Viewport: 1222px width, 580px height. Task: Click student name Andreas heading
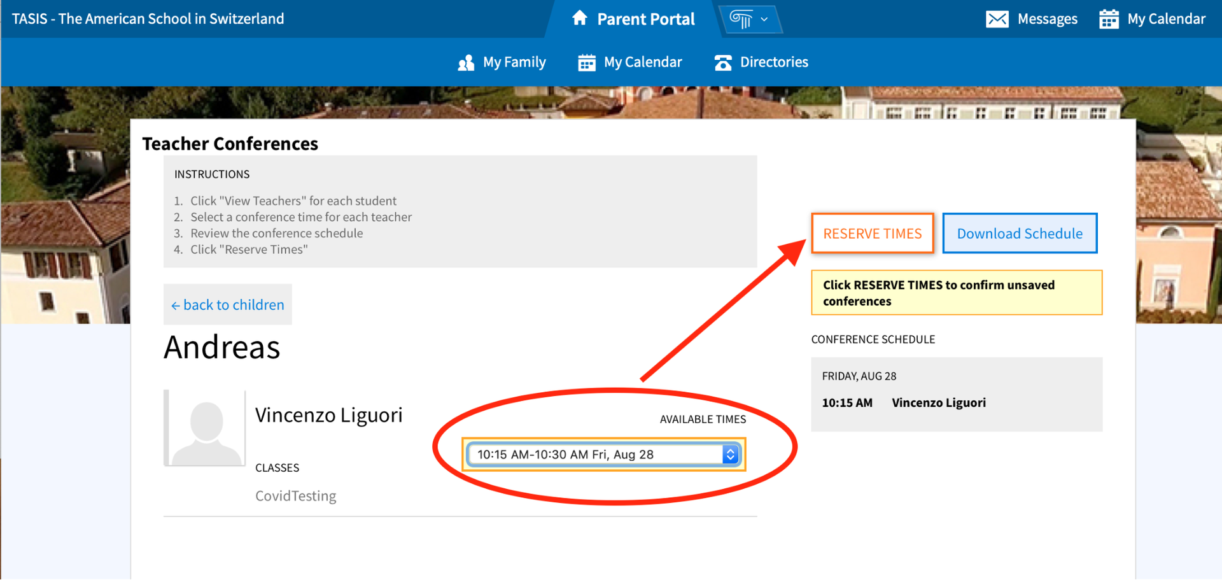[x=221, y=347]
